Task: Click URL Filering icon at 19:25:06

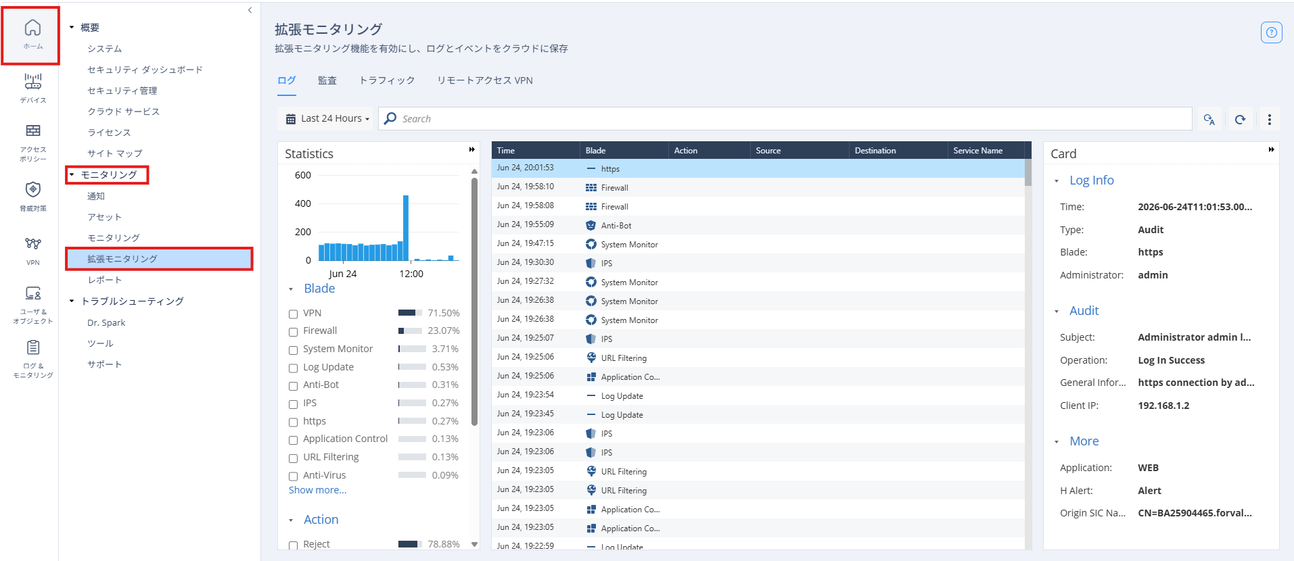Action: [x=591, y=358]
